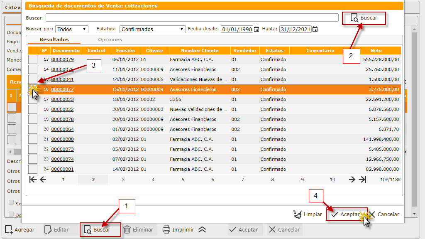This screenshot has height=239, width=425.
Task: Open document link 00000064
Action: (x=62, y=129)
